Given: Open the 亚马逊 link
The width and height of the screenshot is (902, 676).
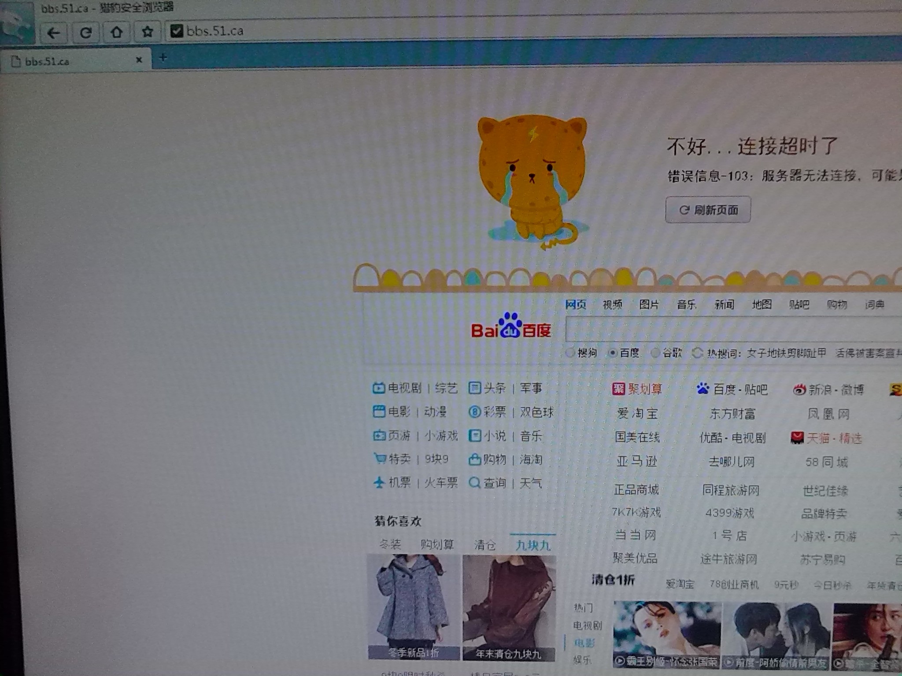Looking at the screenshot, I should (637, 461).
